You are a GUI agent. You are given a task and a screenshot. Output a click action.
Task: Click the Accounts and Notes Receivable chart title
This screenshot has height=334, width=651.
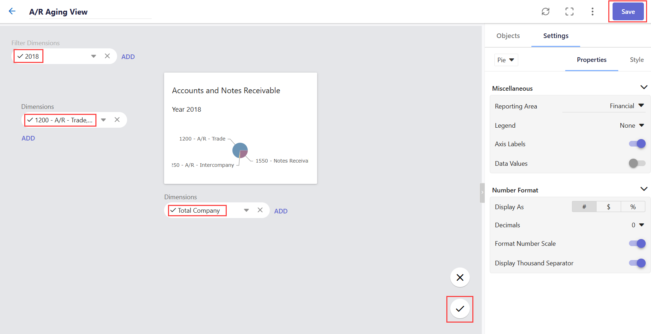pos(226,91)
